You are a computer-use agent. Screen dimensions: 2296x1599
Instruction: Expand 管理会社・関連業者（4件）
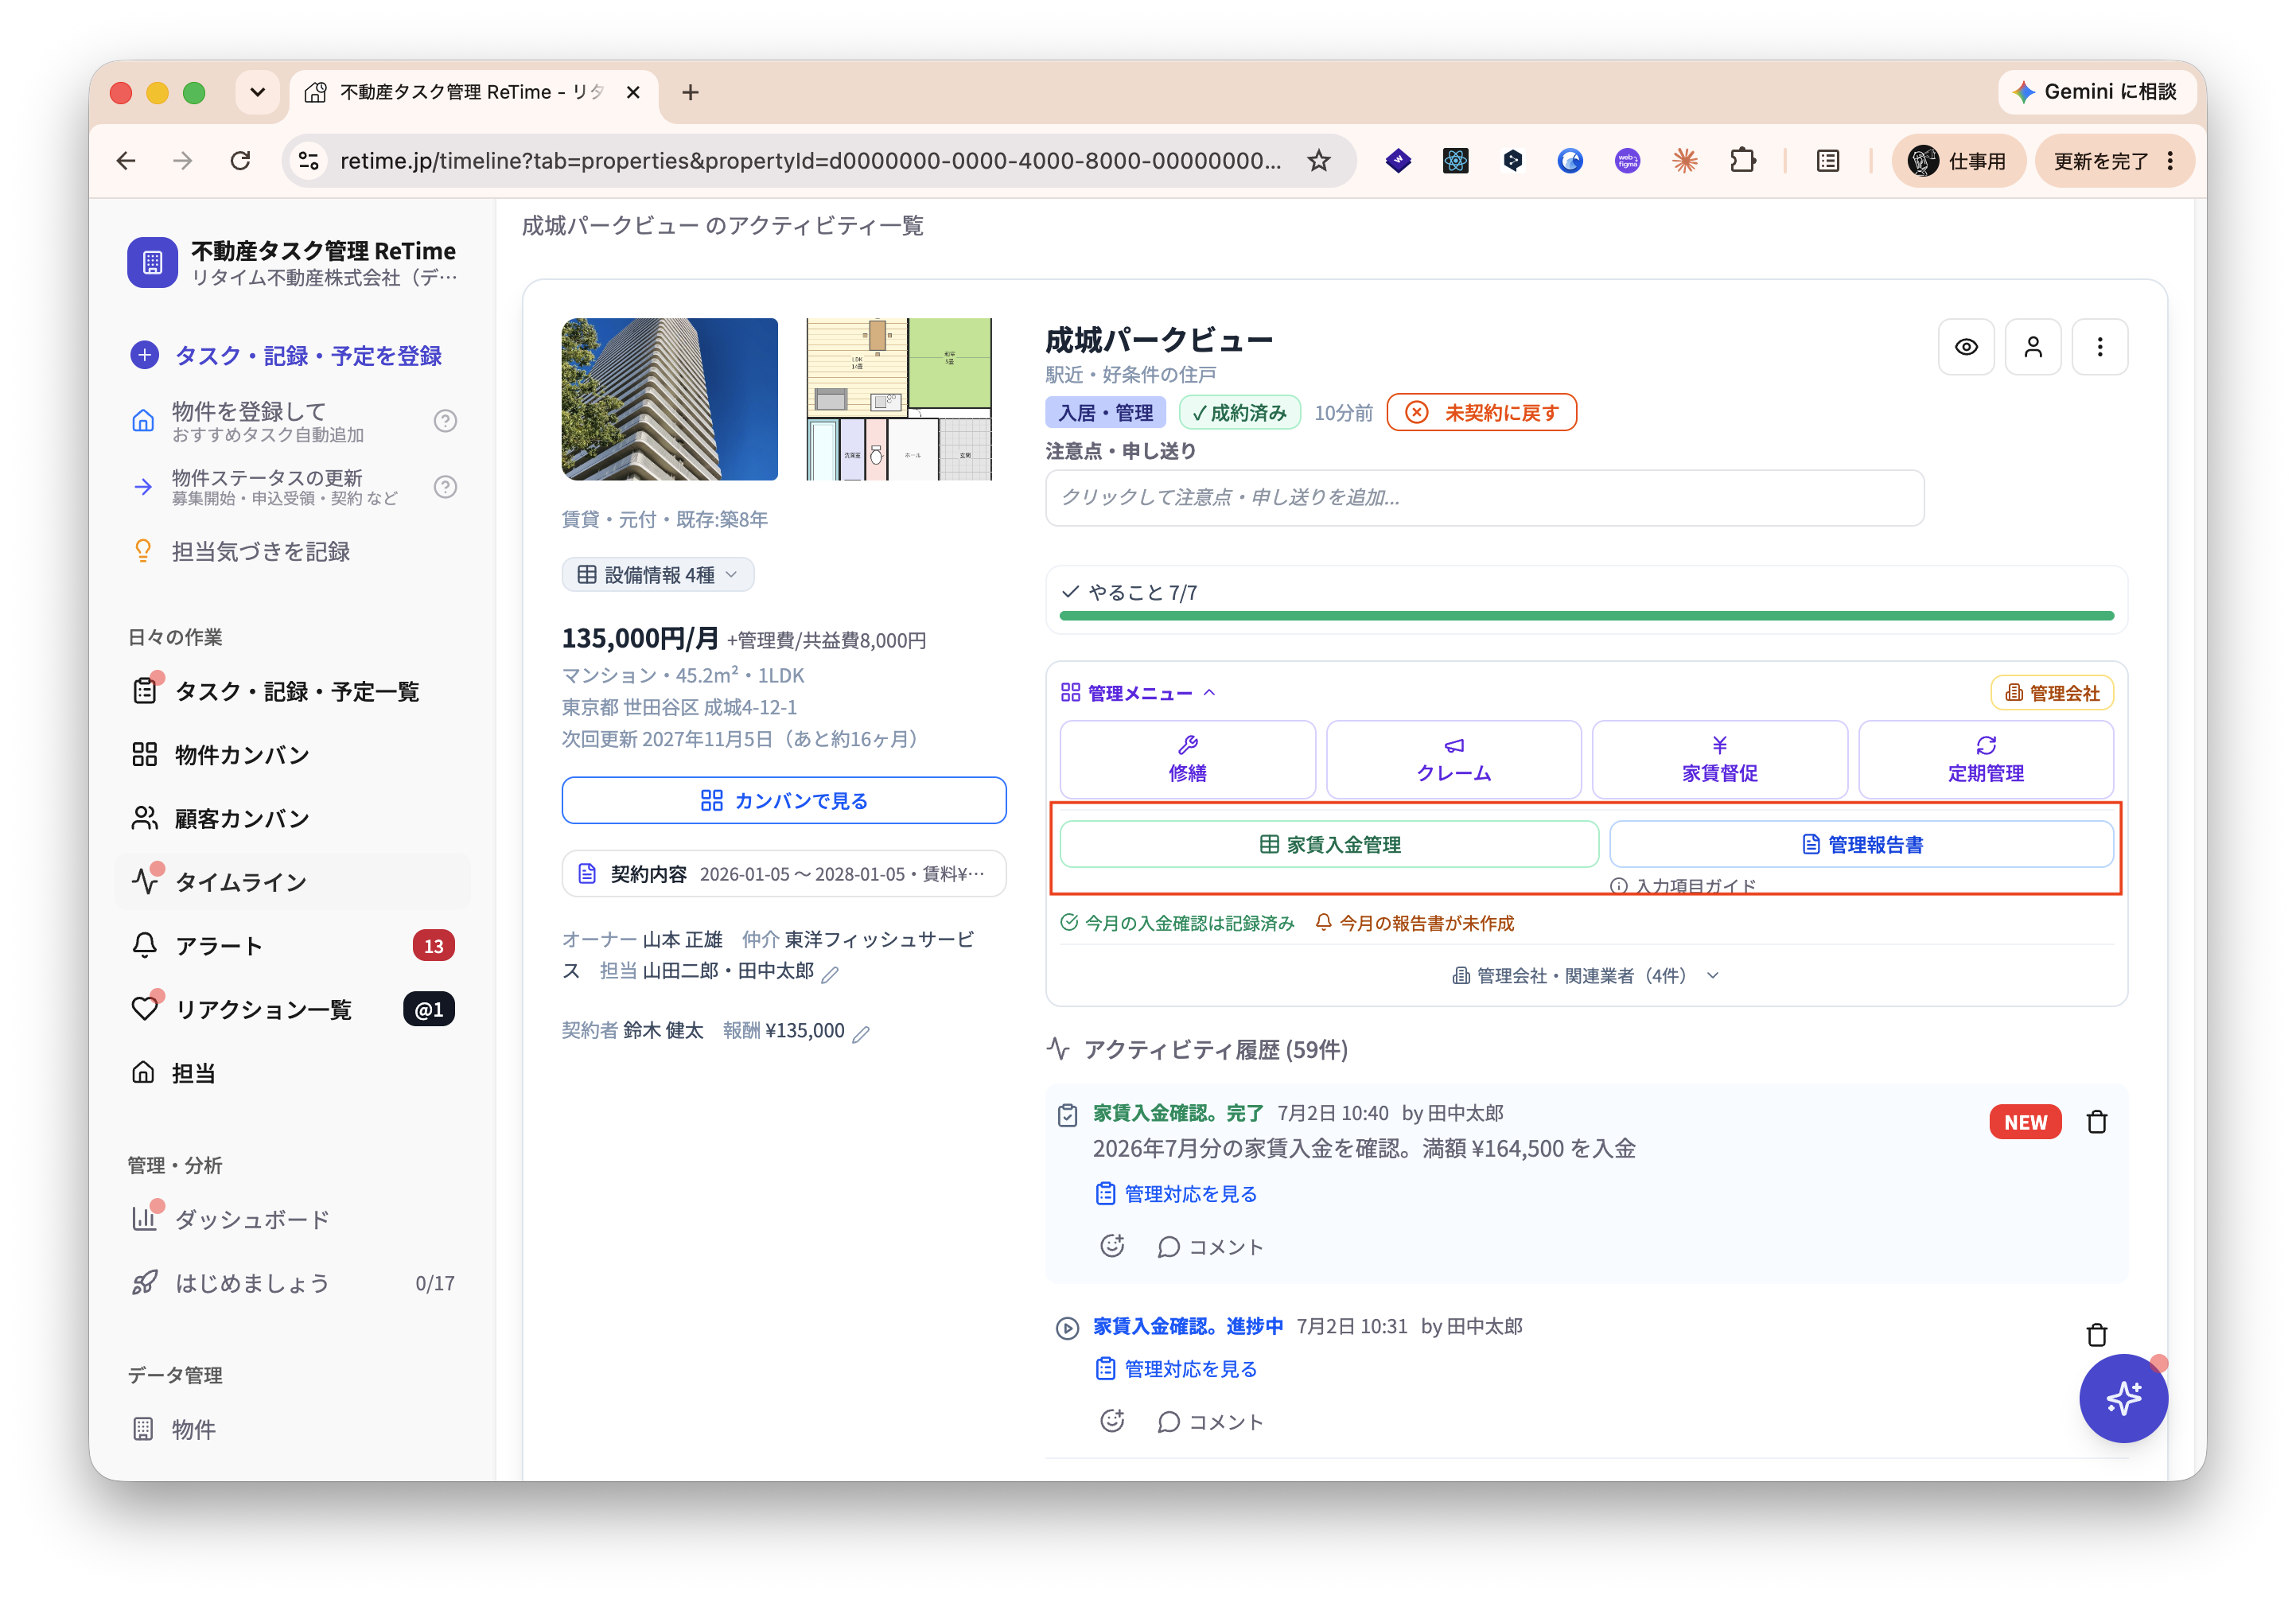coord(1586,976)
